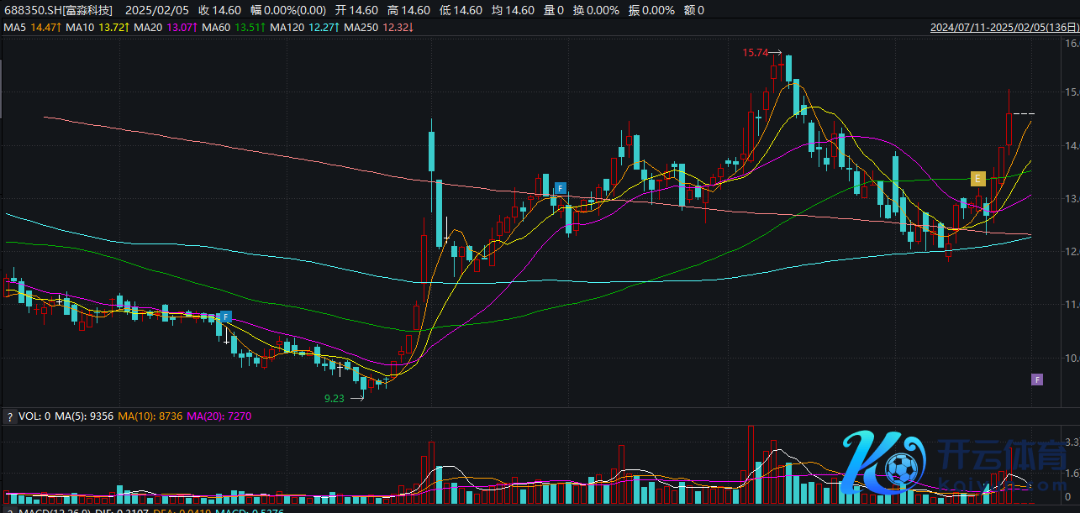Click the purple F marker near bottom right
1080x513 pixels.
click(x=1037, y=380)
